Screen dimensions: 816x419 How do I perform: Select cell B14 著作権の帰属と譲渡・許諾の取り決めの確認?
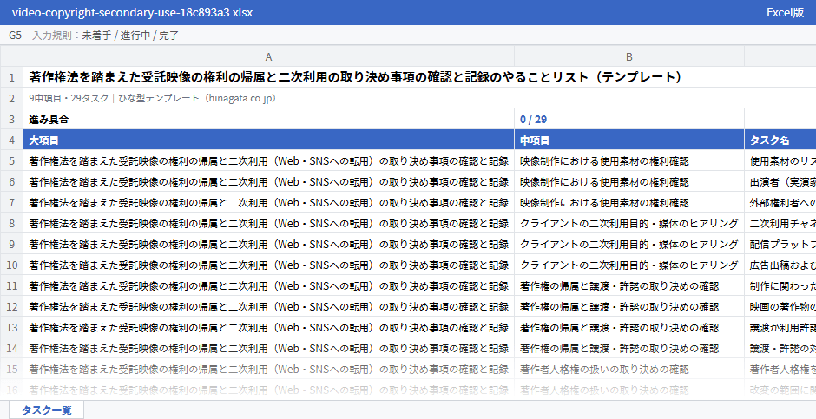pyautogui.click(x=629, y=348)
